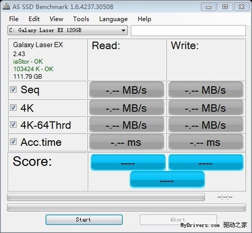
Task: Click the AS SSD Benchmark title bar icon
Action: click(6, 7)
